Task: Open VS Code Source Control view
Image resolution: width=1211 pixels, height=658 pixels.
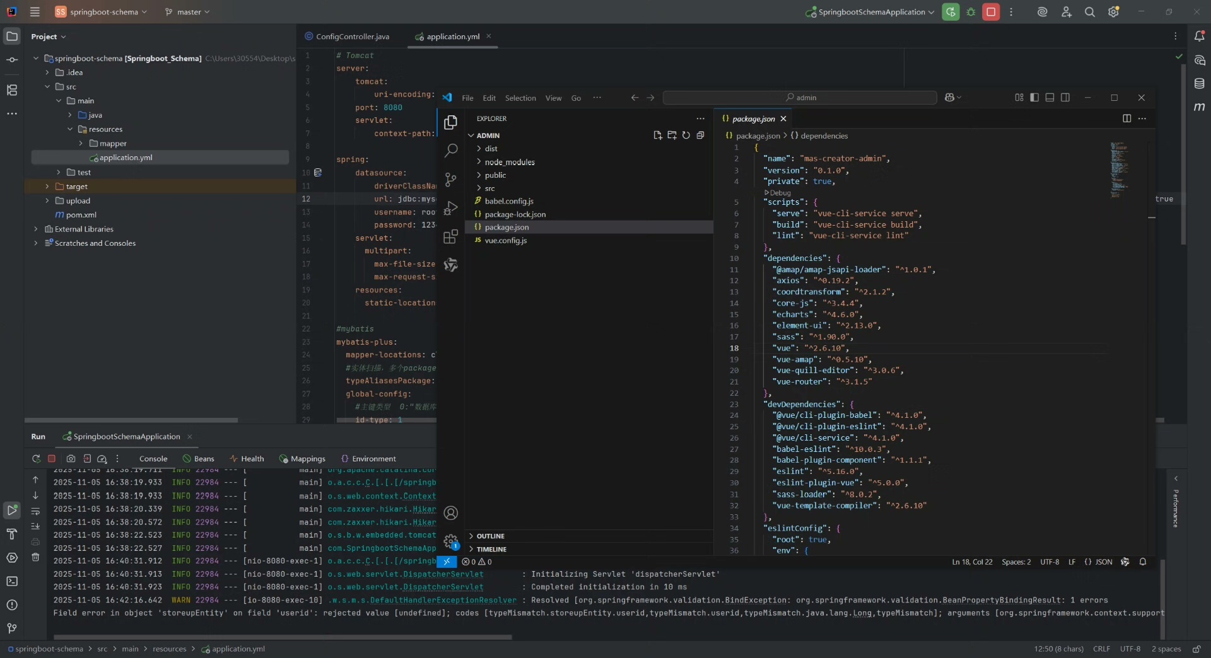Action: tap(450, 180)
